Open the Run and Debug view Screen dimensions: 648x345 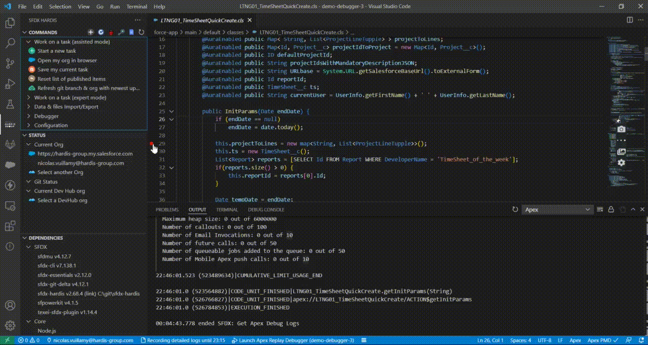[10, 83]
